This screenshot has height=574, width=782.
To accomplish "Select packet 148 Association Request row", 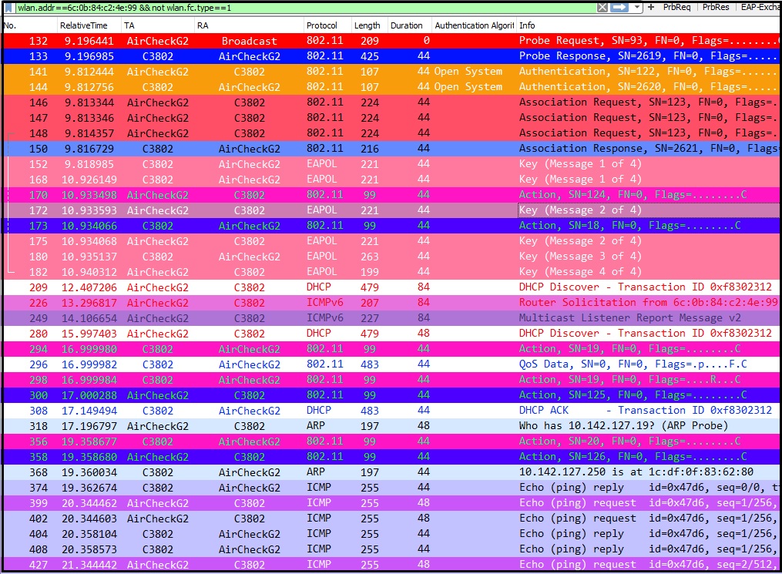I will (391, 133).
